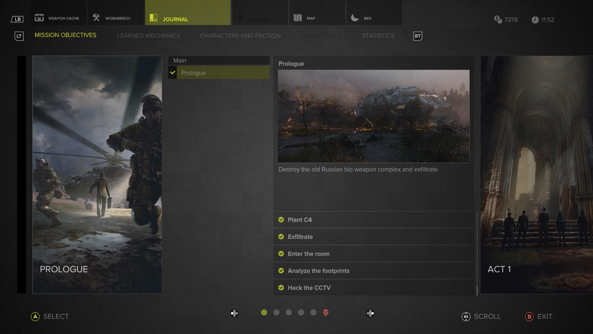Select the Prologue mission in Main list

click(219, 73)
